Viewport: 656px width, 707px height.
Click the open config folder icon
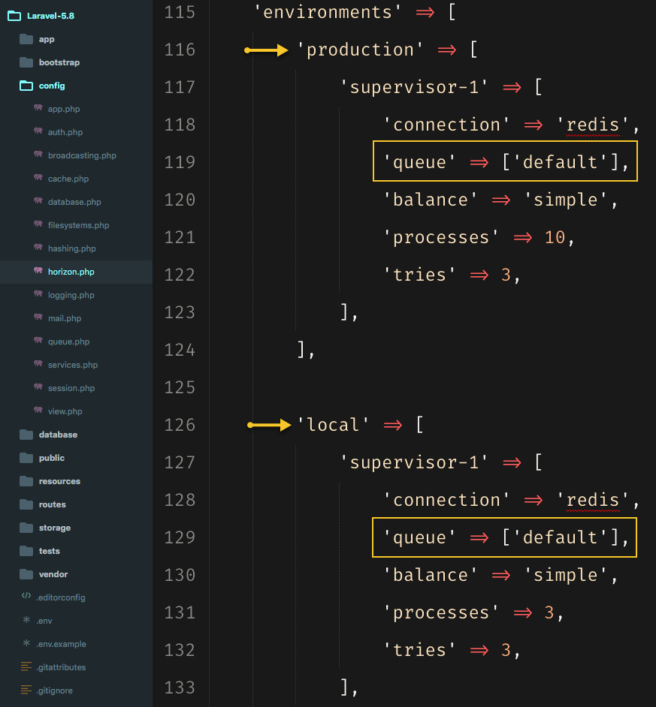click(26, 86)
